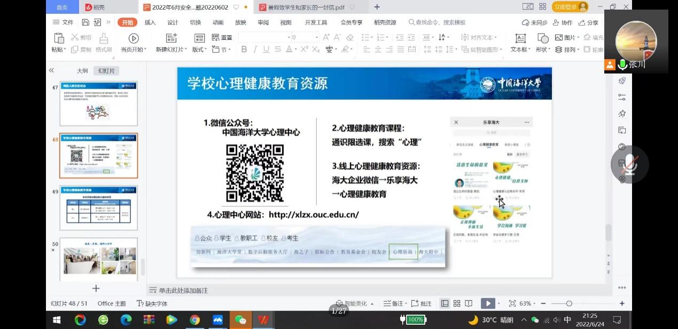Toggle the notes (备注) pane
The image size is (678, 329).
394,303
